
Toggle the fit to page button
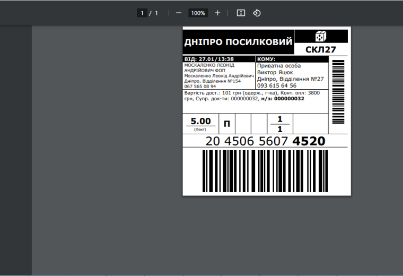(x=241, y=13)
